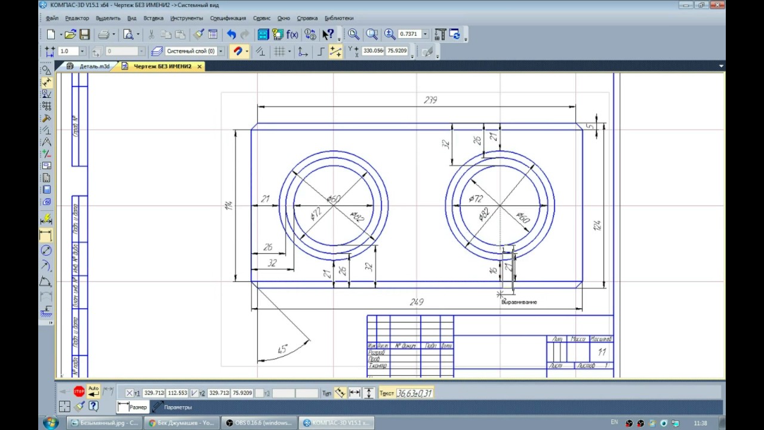The height and width of the screenshot is (430, 764).
Task: Click the Save document floppy disk icon
Action: 85,35
